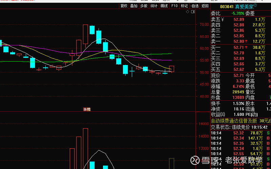This screenshot has width=271, height=169.
Task: Select 卖二 price 52.85
Action: 239,36
